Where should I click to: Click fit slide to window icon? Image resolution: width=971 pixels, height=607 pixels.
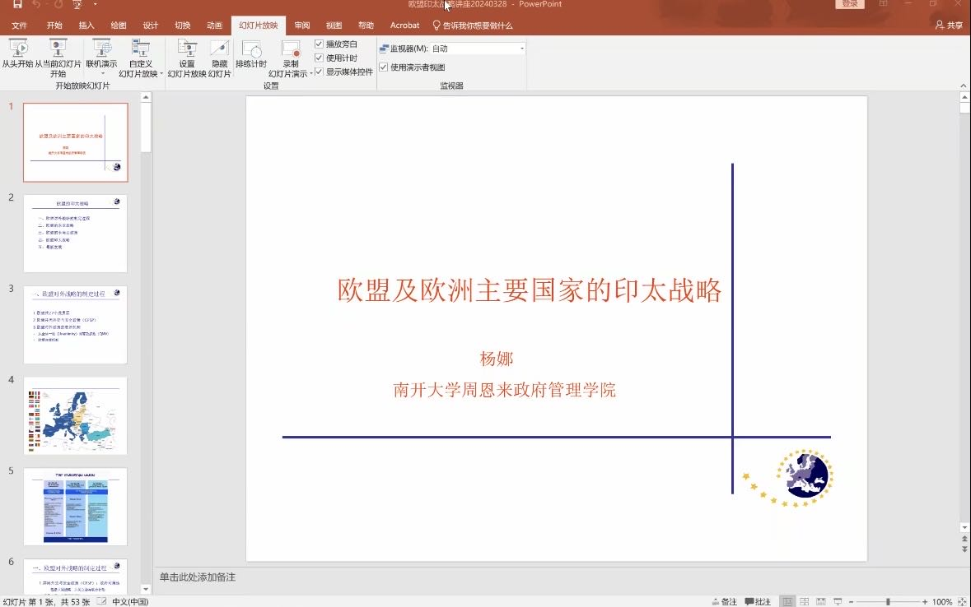pyautogui.click(x=959, y=601)
